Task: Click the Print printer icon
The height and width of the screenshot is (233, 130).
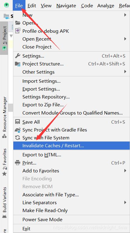Action: point(18,163)
